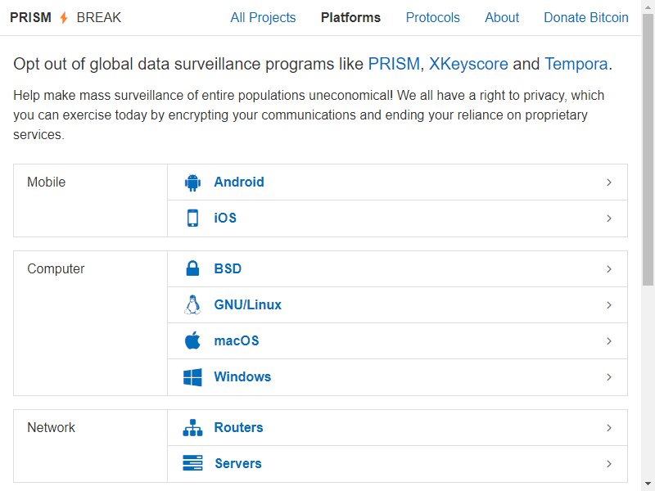Open the macOS platform link

pos(237,340)
